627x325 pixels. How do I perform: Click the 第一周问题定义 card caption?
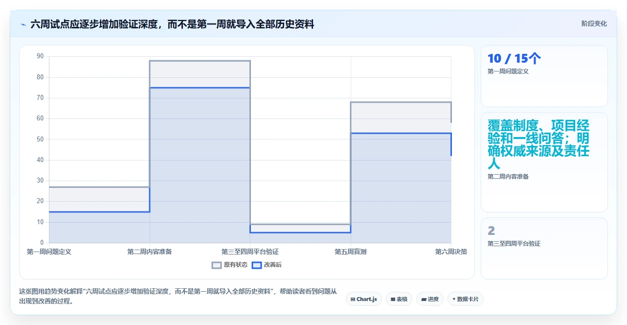(508, 71)
